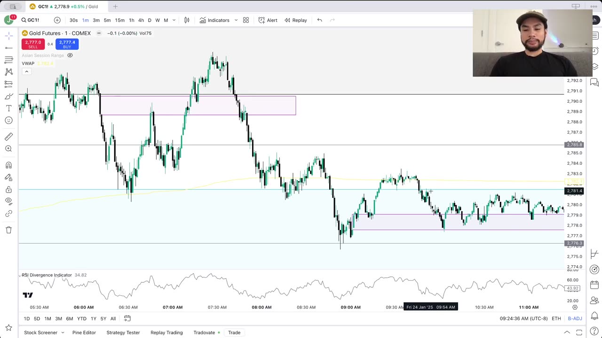Viewport: 602px width, 338px height.
Task: Click the blue BUY 2,777.4 button
Action: coord(67,44)
